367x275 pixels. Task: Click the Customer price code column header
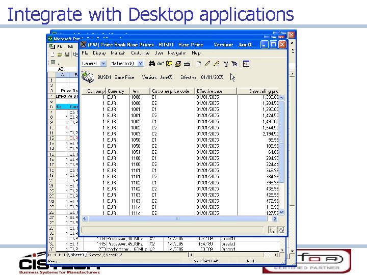tap(172, 91)
